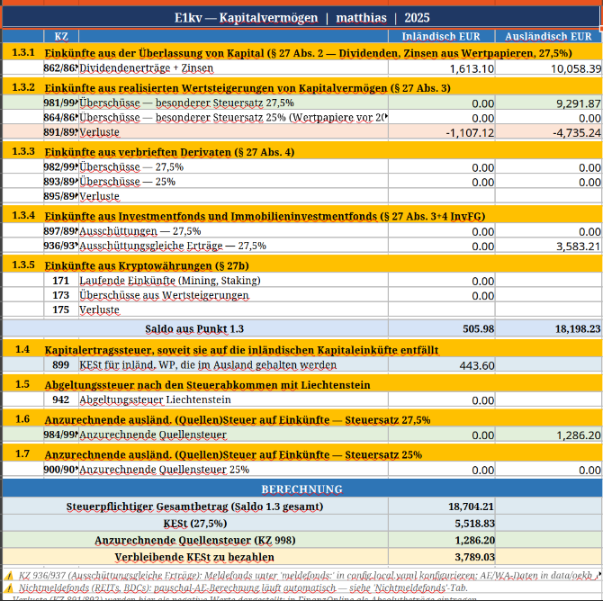Select the section number cell '1.4'
The height and width of the screenshot is (601, 603).
pos(23,349)
